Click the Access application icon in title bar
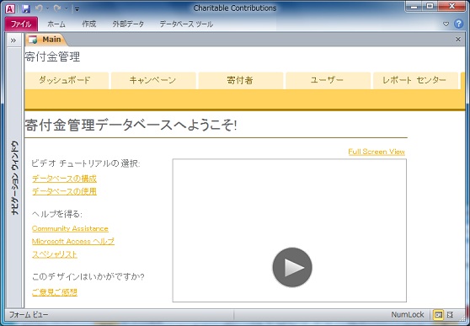 click(x=10, y=8)
